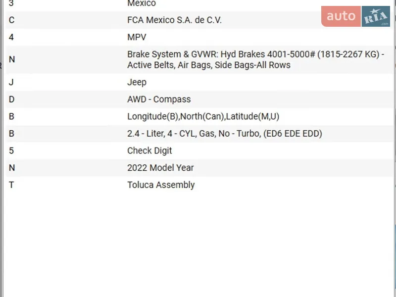Click the VIN character 'T' cell
396x297 pixels.
point(11,185)
